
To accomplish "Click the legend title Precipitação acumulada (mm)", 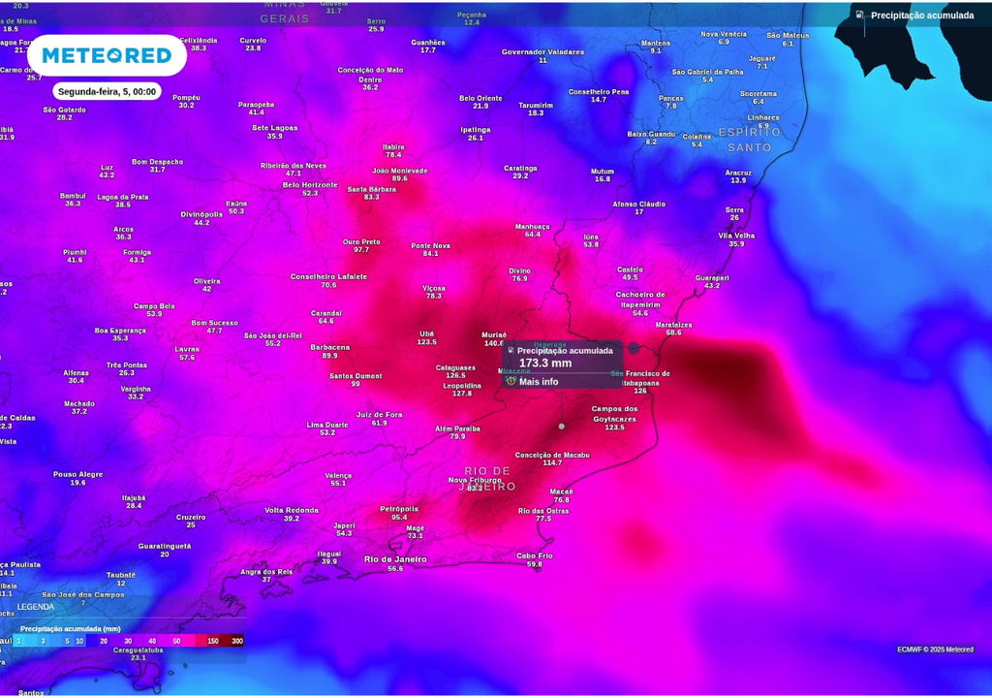I will click(70, 629).
